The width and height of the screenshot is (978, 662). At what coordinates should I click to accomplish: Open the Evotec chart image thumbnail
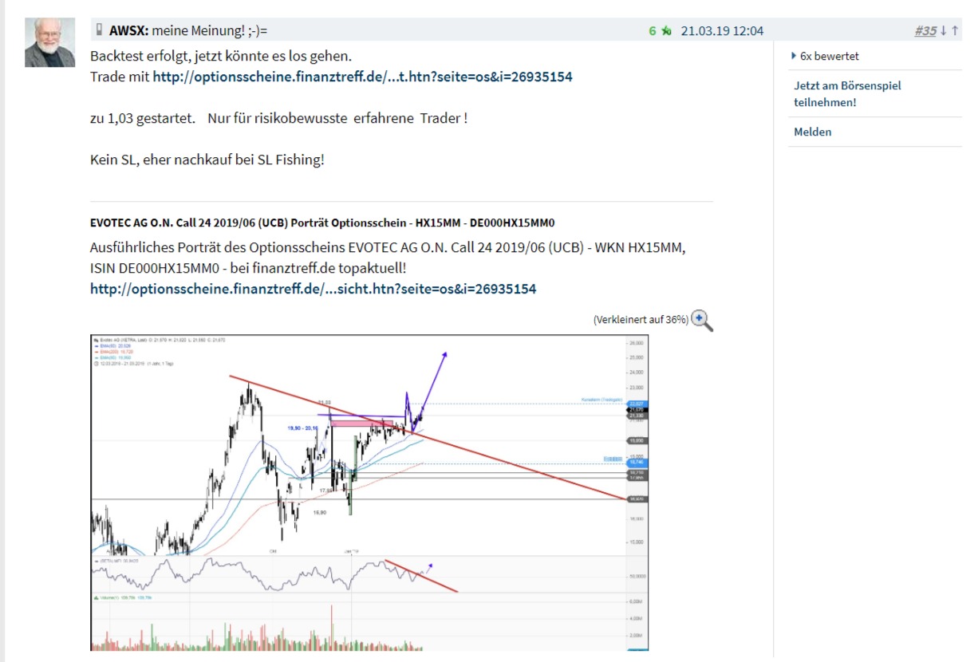click(x=369, y=492)
